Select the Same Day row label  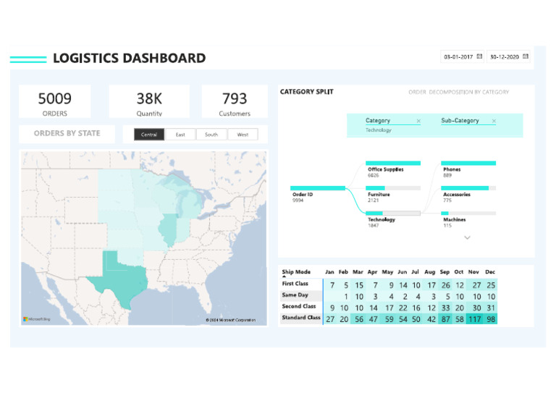(295, 295)
